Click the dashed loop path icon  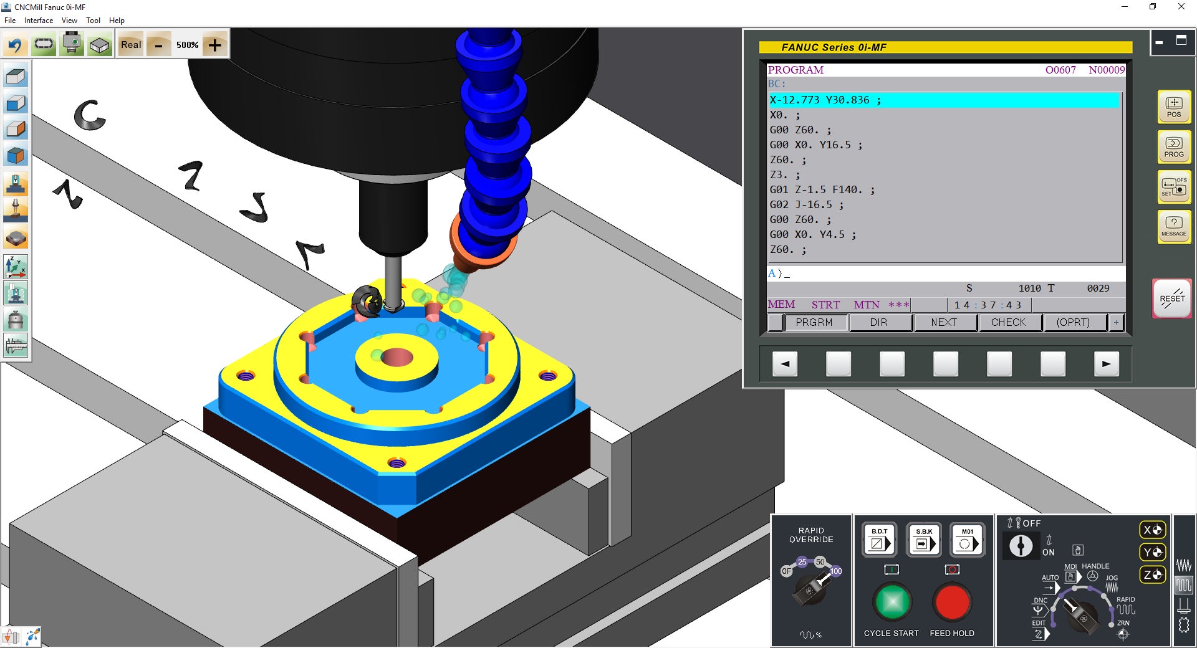point(44,45)
